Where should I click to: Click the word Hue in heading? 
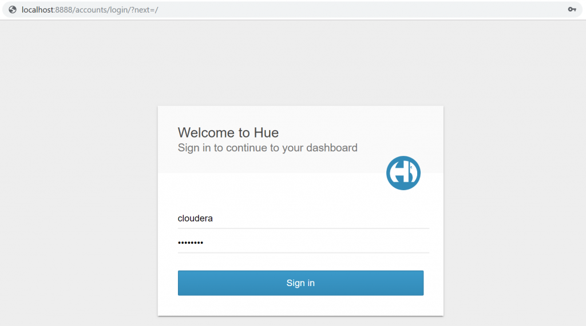[266, 133]
